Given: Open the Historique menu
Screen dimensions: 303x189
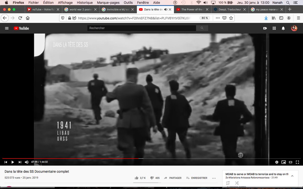Looking at the screenshot, I should pyautogui.click(x=85, y=3).
